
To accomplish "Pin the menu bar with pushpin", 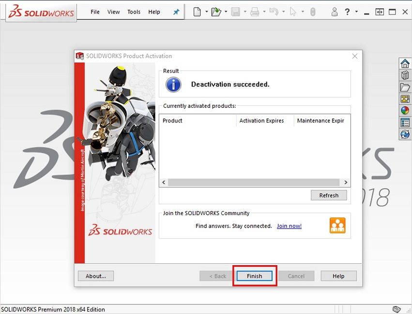I will (176, 12).
